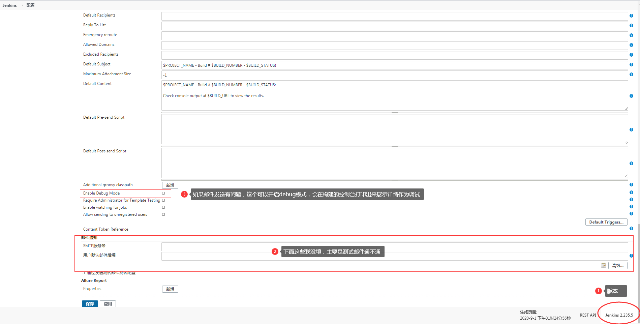Expand Default Triggers section
This screenshot has height=324, width=640.
tap(606, 222)
